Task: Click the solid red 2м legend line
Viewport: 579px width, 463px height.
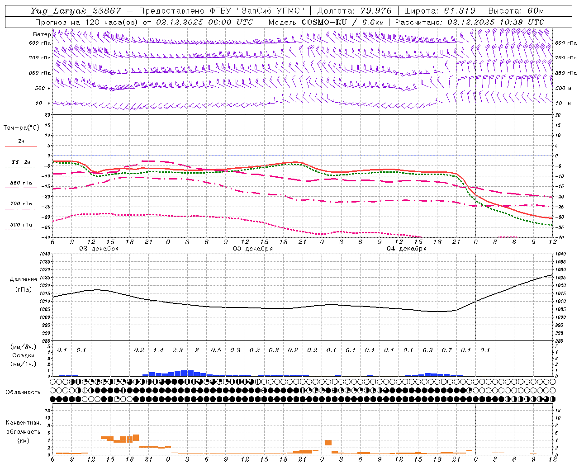Action: 21,146
